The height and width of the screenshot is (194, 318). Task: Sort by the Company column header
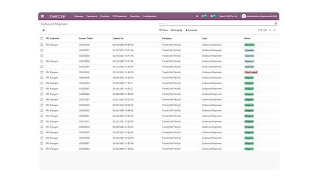pos(167,38)
